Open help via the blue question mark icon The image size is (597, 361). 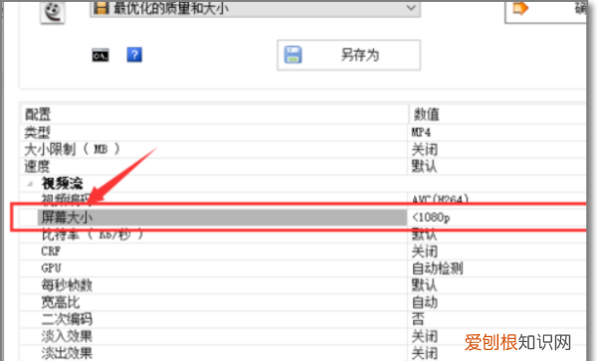click(134, 55)
